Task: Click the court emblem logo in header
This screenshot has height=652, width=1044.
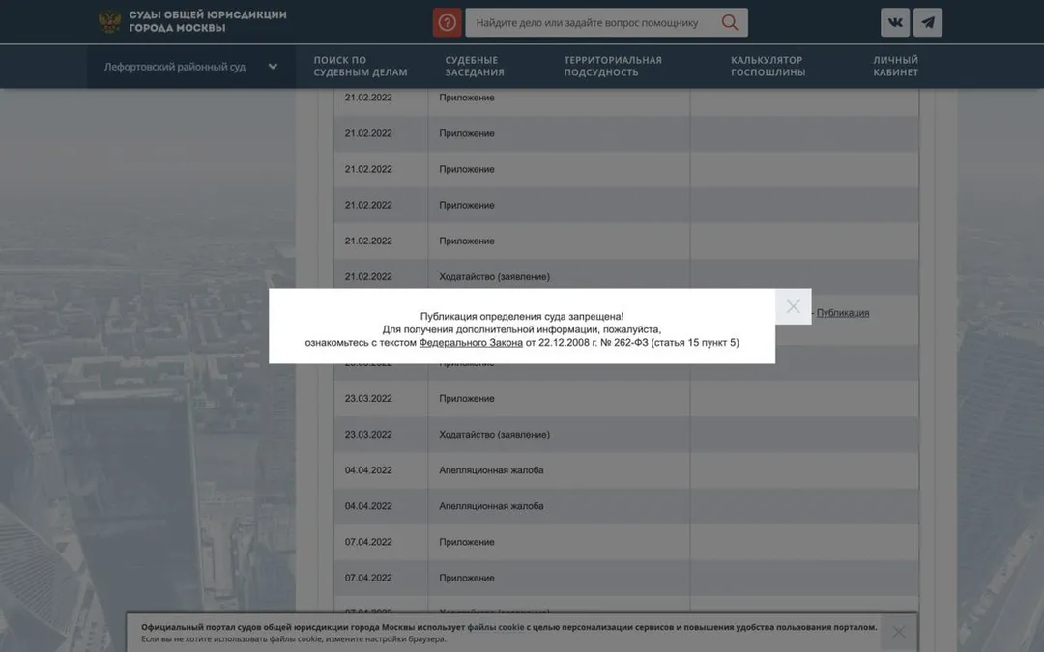Action: click(109, 21)
